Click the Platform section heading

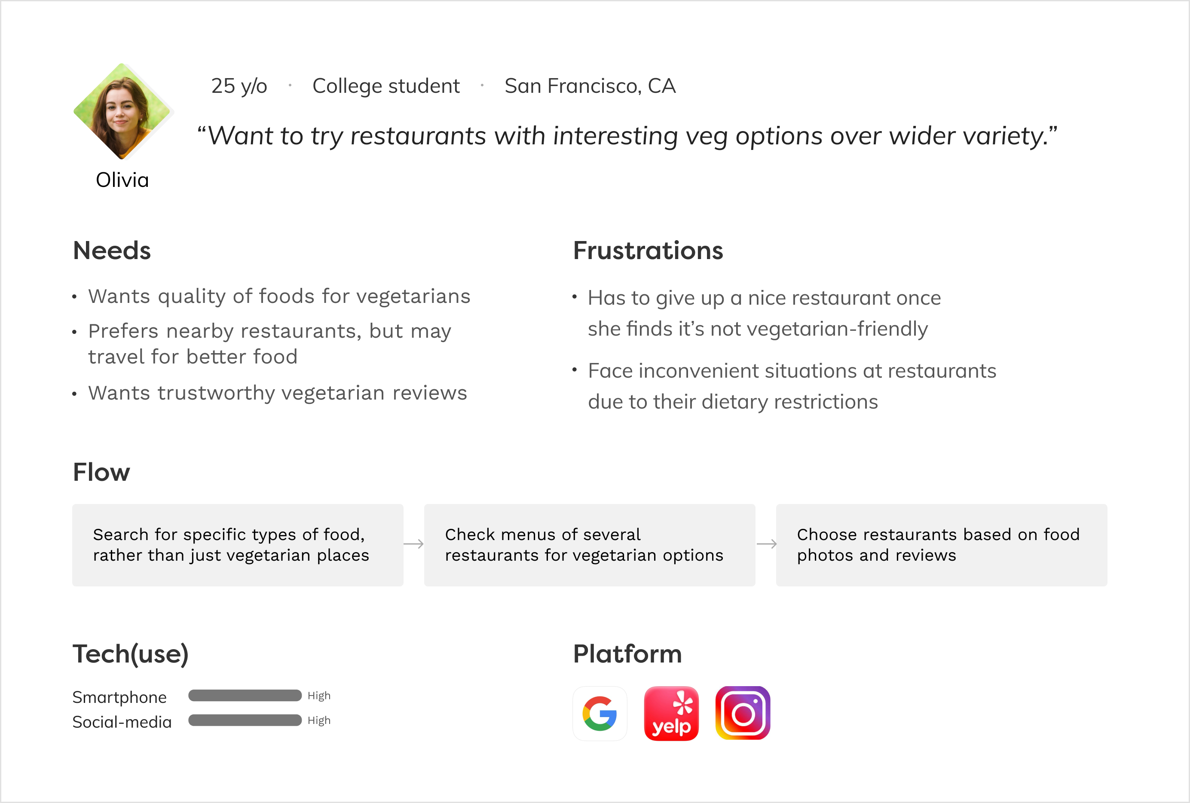point(627,654)
